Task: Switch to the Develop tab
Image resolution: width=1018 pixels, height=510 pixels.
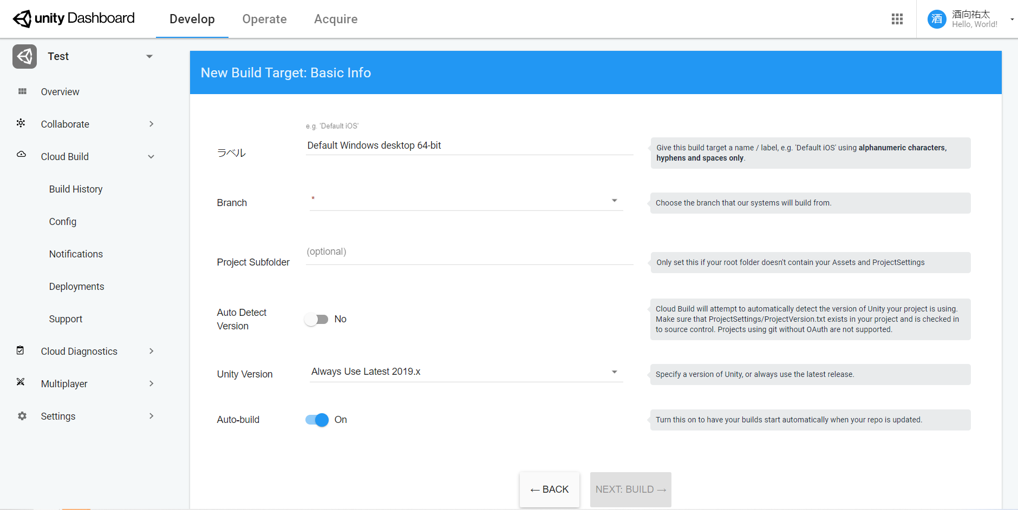Action: coord(192,19)
